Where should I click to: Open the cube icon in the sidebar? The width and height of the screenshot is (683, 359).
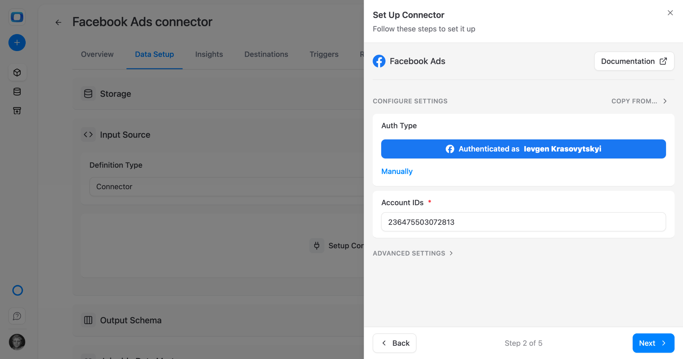[x=17, y=72]
